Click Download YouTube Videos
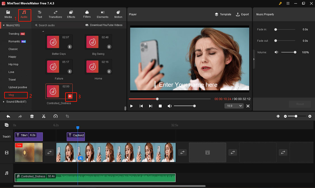The height and width of the screenshot is (188, 315). pos(104,25)
